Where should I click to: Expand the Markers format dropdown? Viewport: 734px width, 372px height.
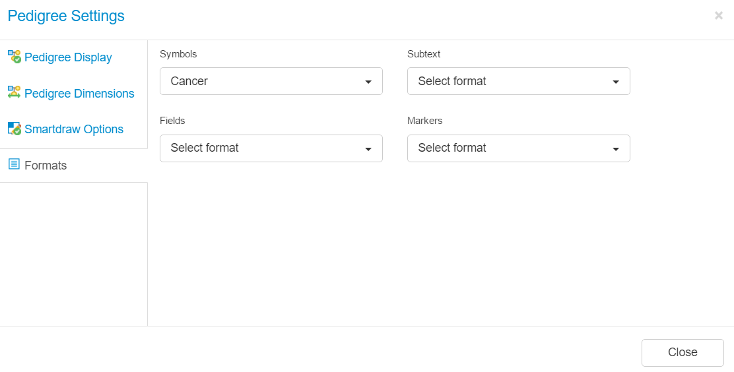point(519,148)
